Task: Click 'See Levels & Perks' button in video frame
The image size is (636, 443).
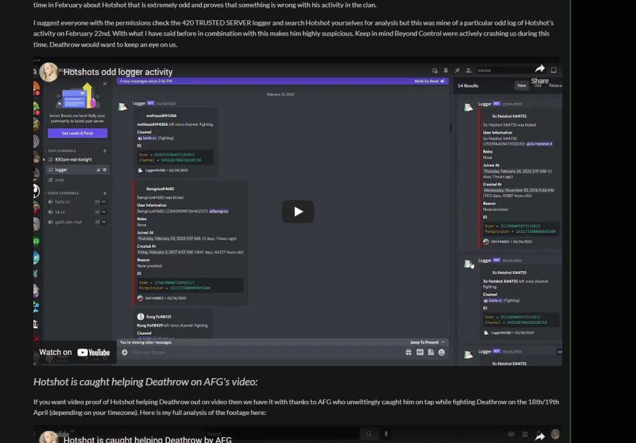Action: (78, 132)
